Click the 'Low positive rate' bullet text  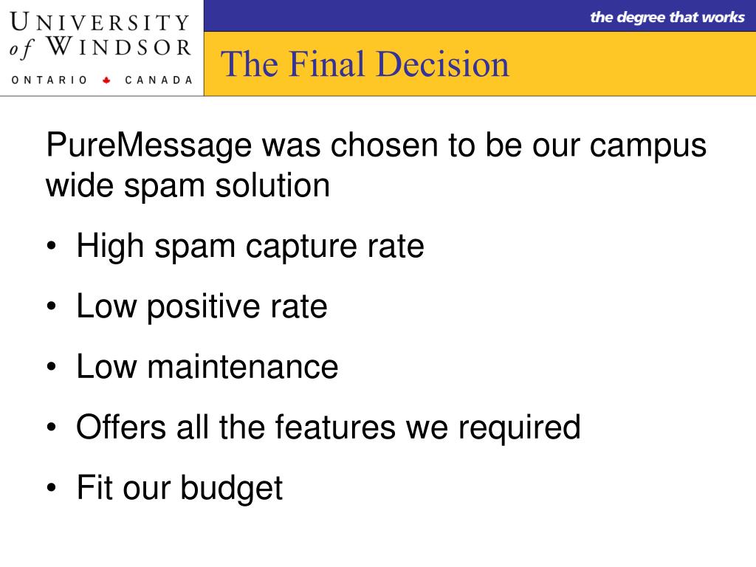click(x=202, y=306)
